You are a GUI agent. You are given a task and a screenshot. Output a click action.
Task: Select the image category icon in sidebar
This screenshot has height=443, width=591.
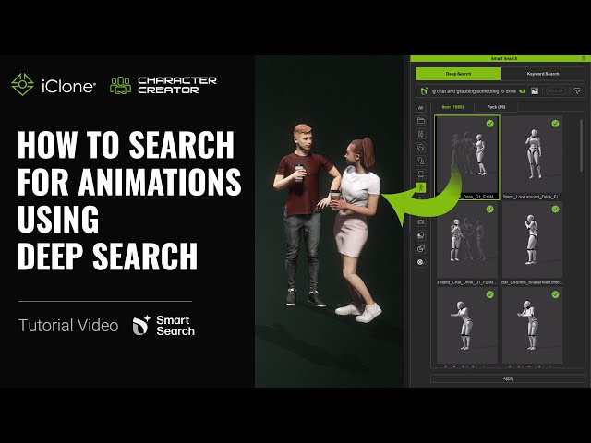421,221
